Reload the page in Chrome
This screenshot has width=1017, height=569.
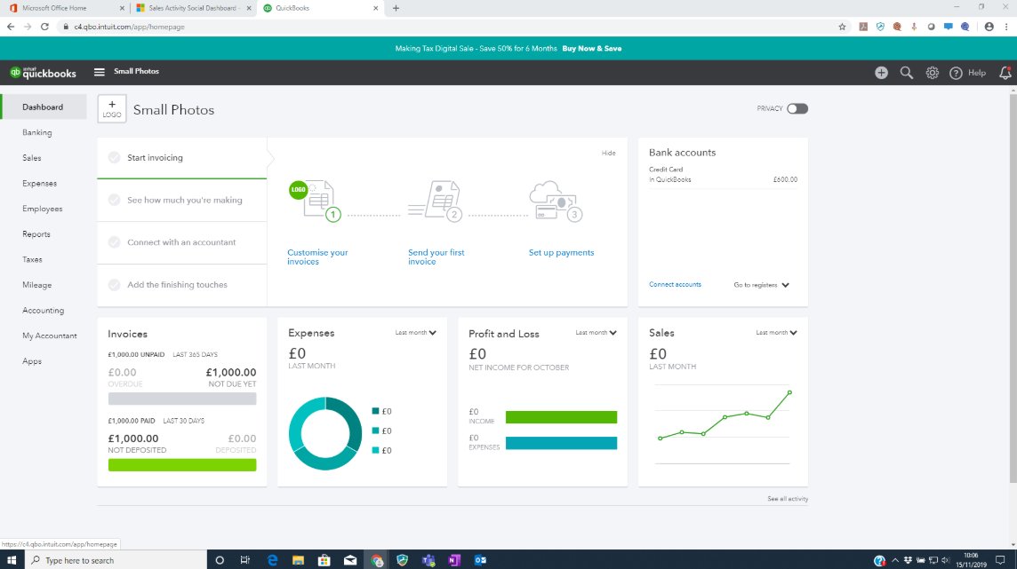pos(44,27)
